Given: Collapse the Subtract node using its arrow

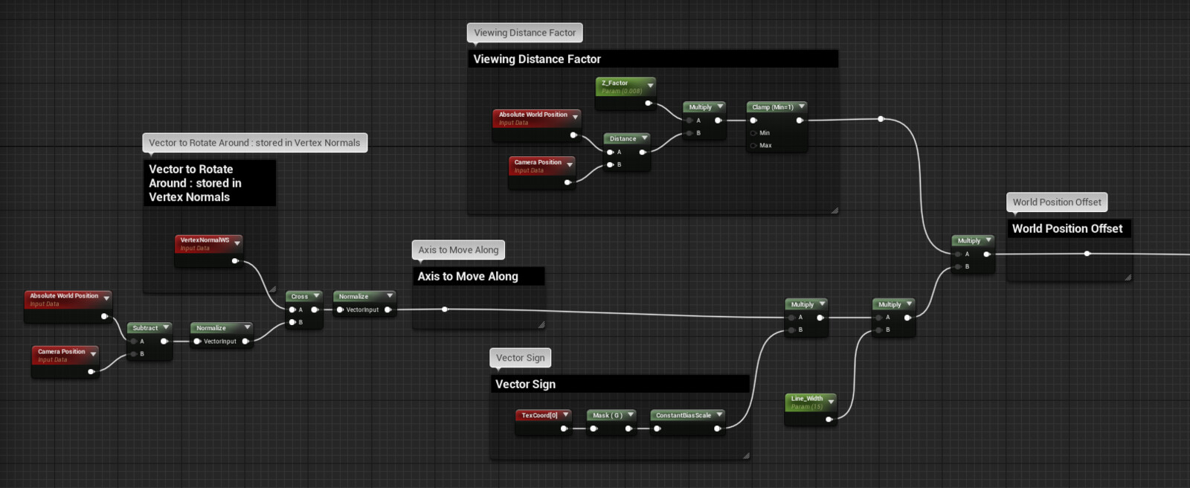Looking at the screenshot, I should (x=166, y=327).
